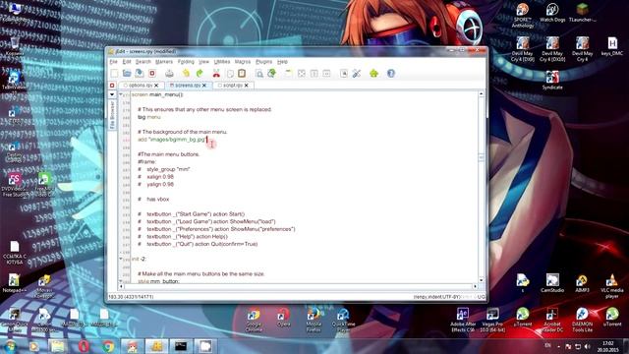Click the Find magnifier icon
The width and height of the screenshot is (629, 354).
point(259,74)
